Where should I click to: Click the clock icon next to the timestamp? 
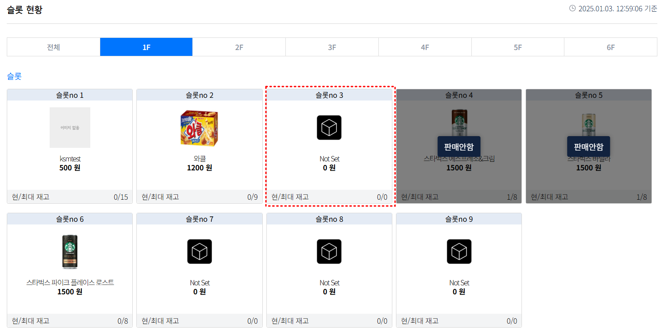(x=573, y=8)
